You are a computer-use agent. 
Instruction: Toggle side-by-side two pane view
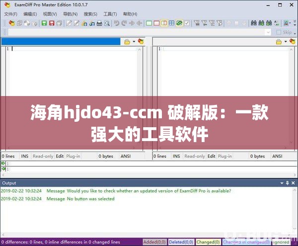[164, 23]
